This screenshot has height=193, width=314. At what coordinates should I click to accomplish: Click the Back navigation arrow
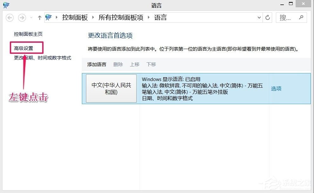coord(10,17)
